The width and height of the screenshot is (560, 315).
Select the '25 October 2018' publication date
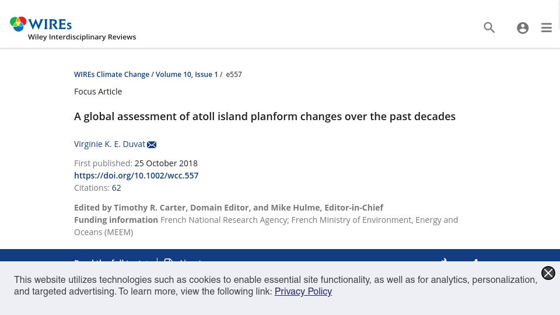pyautogui.click(x=166, y=163)
